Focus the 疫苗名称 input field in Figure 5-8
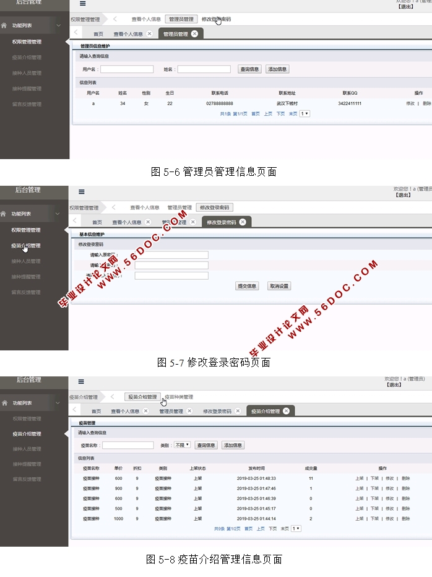The height and width of the screenshot is (577, 432). click(x=127, y=445)
